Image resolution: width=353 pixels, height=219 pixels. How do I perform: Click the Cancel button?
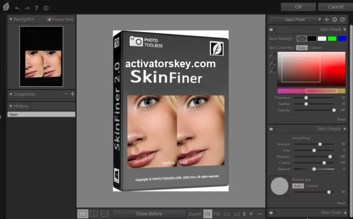(336, 7)
